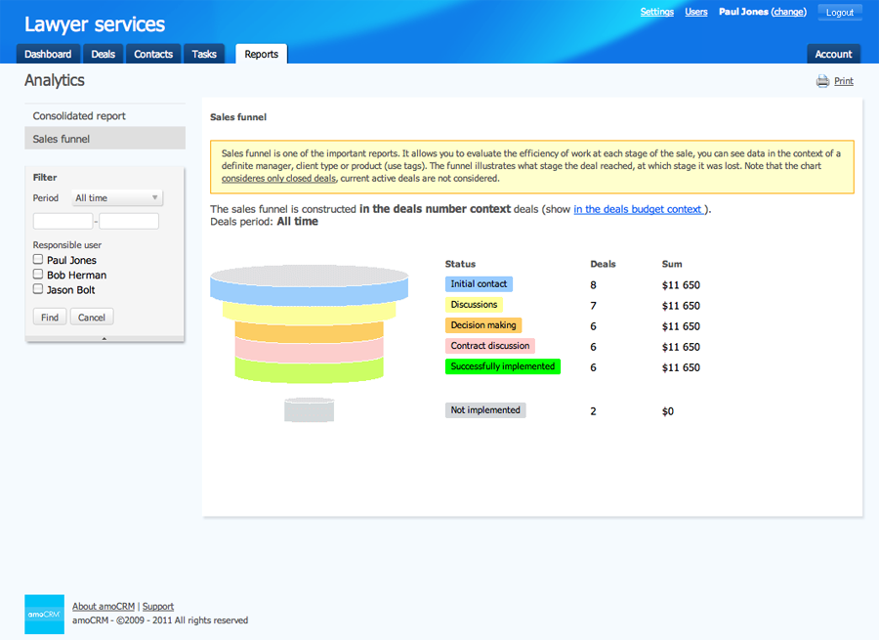The height and width of the screenshot is (640, 879).
Task: Click the amoCRM logo in footer
Action: (44, 614)
